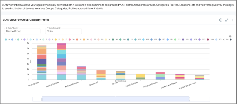The width and height of the screenshot is (237, 104).
Task: Click the Workstations stacked bar
Action: click(42, 63)
